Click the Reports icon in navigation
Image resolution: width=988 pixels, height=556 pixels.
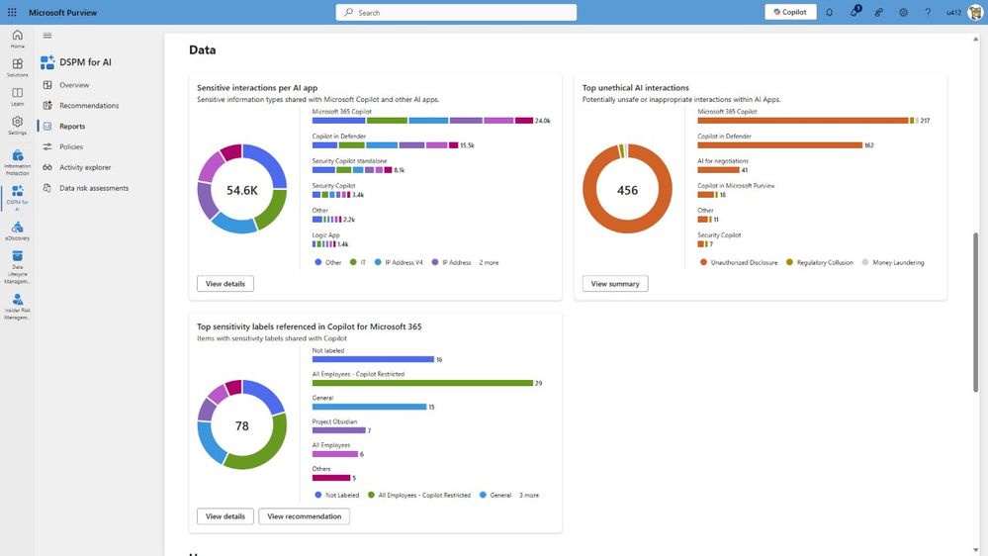pyautogui.click(x=47, y=126)
